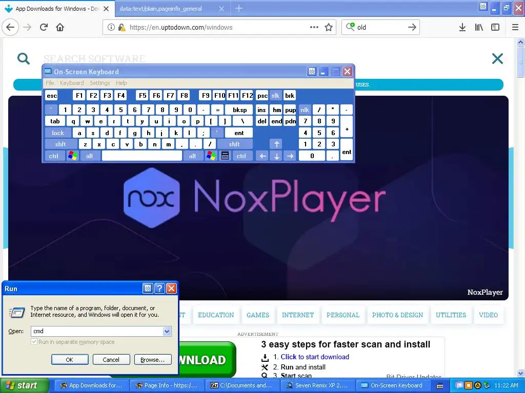Submit search with the arrow button
The height and width of the screenshot is (393, 525).
click(412, 27)
